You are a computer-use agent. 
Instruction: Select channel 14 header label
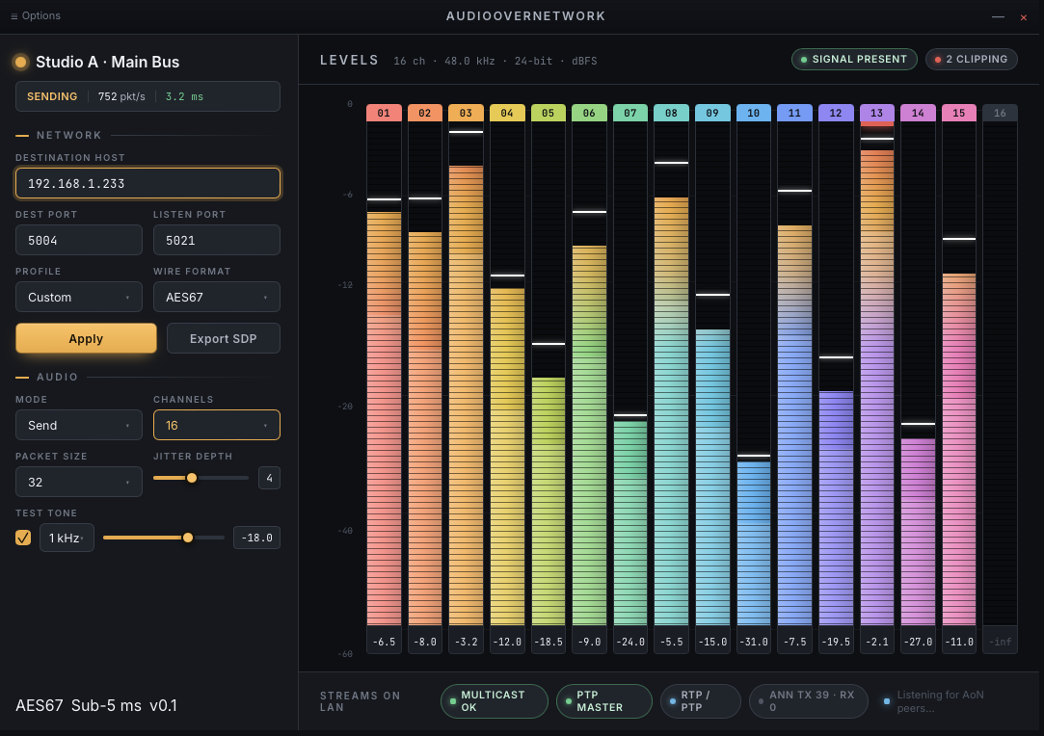click(x=918, y=113)
